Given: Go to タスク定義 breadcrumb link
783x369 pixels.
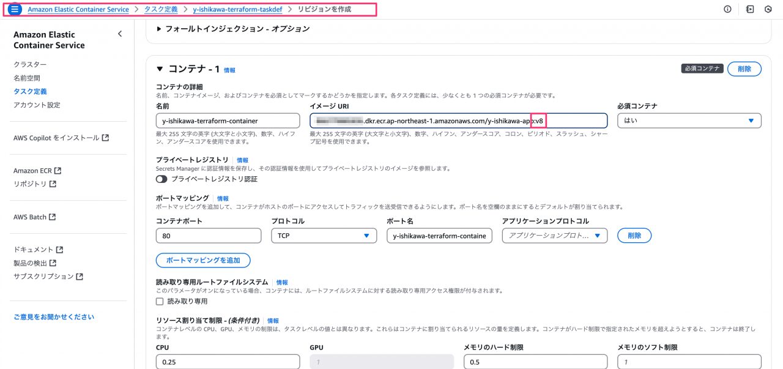Looking at the screenshot, I should [161, 10].
